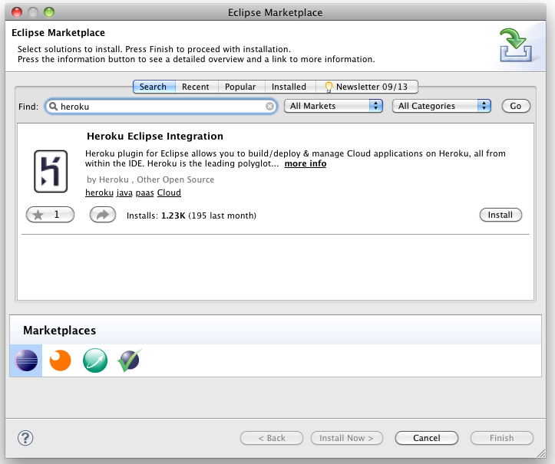Open the Newsletter 09/13 tab
This screenshot has width=555, height=464.
367,87
